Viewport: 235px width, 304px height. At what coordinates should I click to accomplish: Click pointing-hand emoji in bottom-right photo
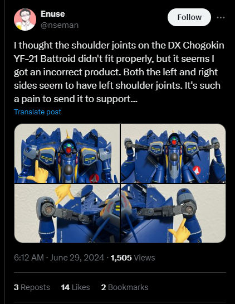tap(179, 231)
